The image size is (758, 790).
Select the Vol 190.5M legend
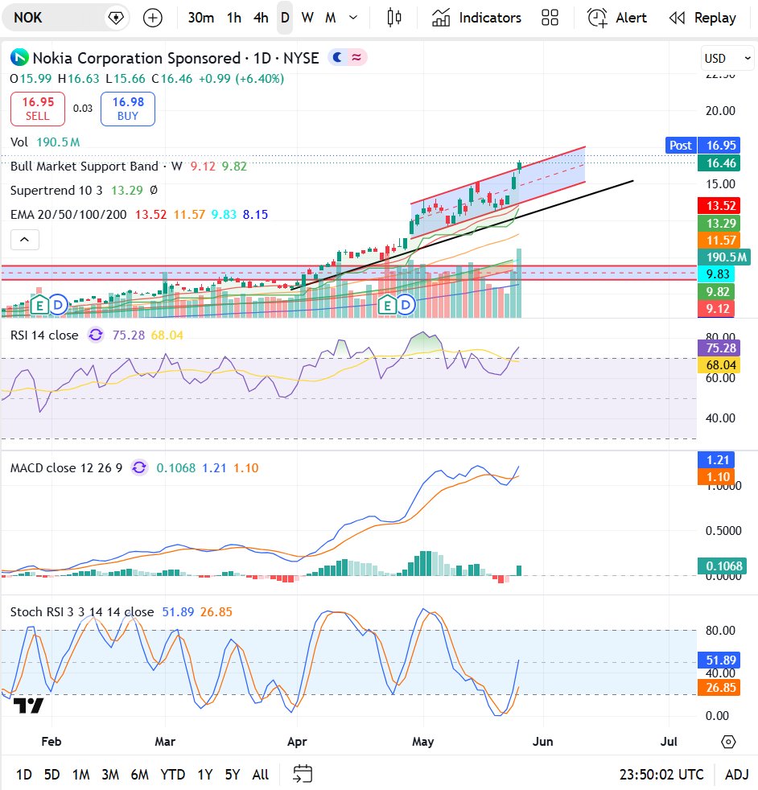point(45,142)
